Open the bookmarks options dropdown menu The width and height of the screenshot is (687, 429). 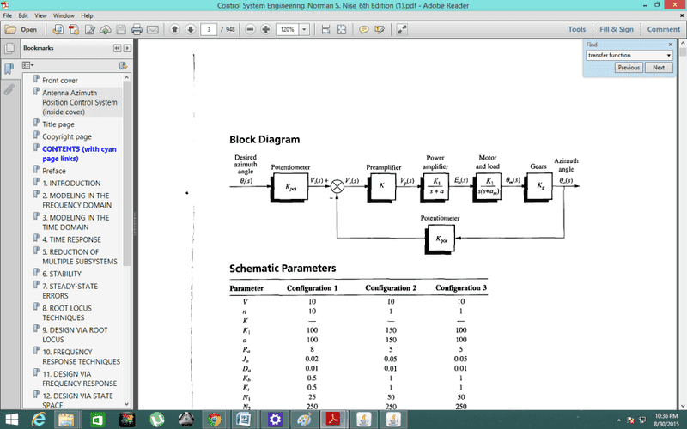coord(27,65)
